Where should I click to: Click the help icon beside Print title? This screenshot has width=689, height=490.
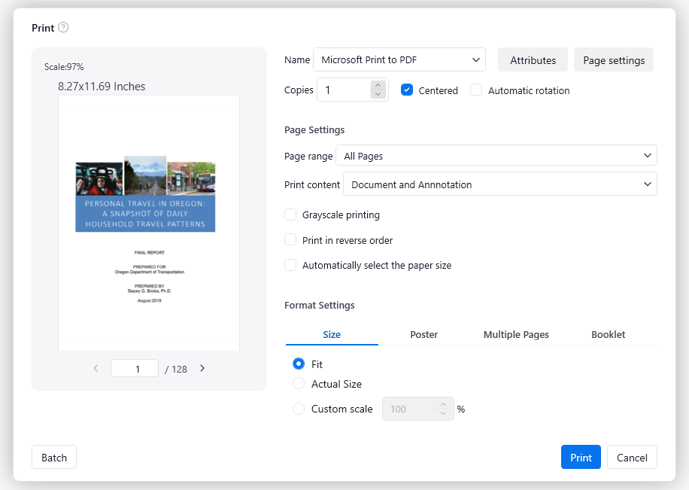[63, 28]
